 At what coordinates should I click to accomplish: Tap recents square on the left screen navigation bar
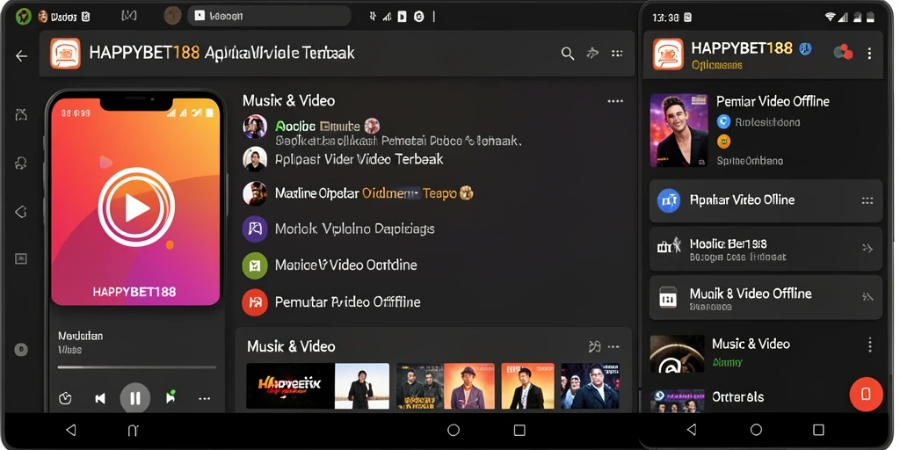[519, 430]
